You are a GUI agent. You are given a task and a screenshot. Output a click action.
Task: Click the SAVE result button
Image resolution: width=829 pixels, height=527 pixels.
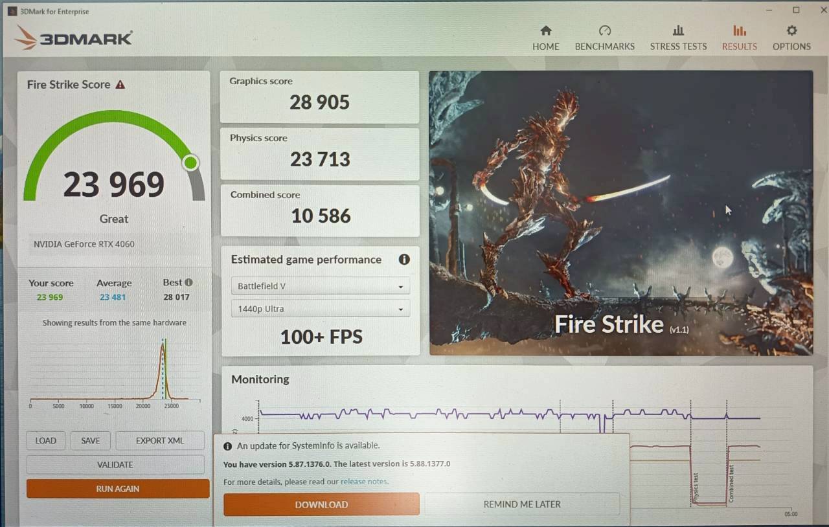pos(91,441)
